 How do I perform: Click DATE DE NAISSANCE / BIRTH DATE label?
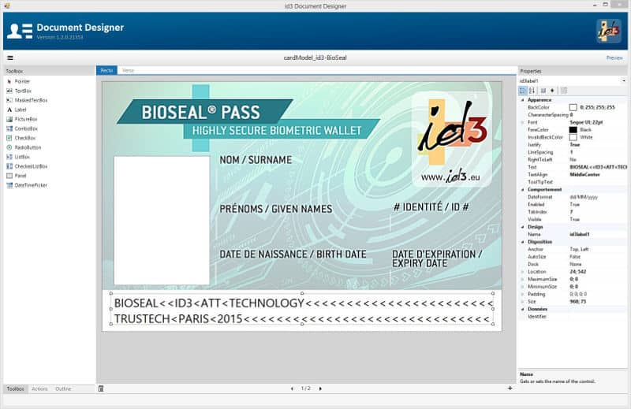(293, 255)
